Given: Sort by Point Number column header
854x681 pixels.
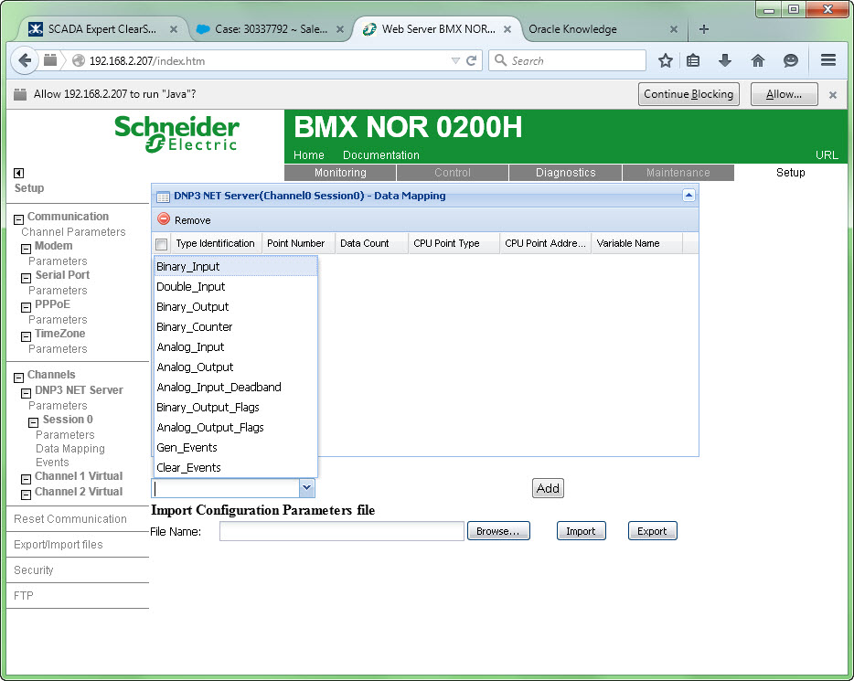Looking at the screenshot, I should point(296,243).
